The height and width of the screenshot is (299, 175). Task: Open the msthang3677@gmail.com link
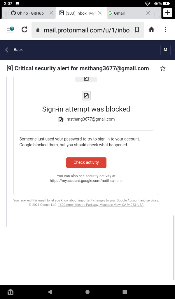90,119
